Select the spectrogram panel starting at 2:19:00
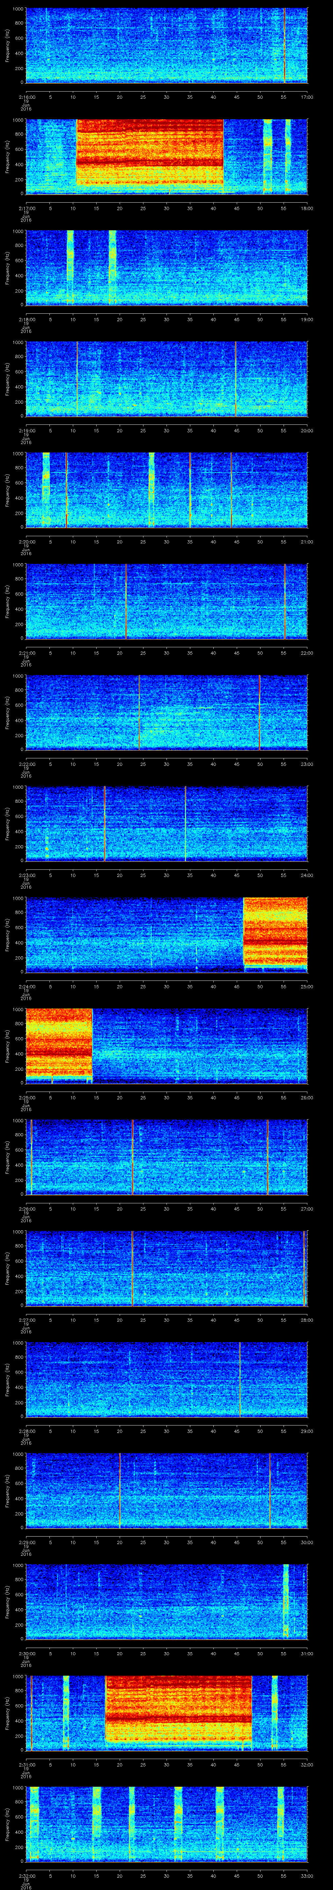This screenshot has width=333, height=1890. (x=166, y=379)
